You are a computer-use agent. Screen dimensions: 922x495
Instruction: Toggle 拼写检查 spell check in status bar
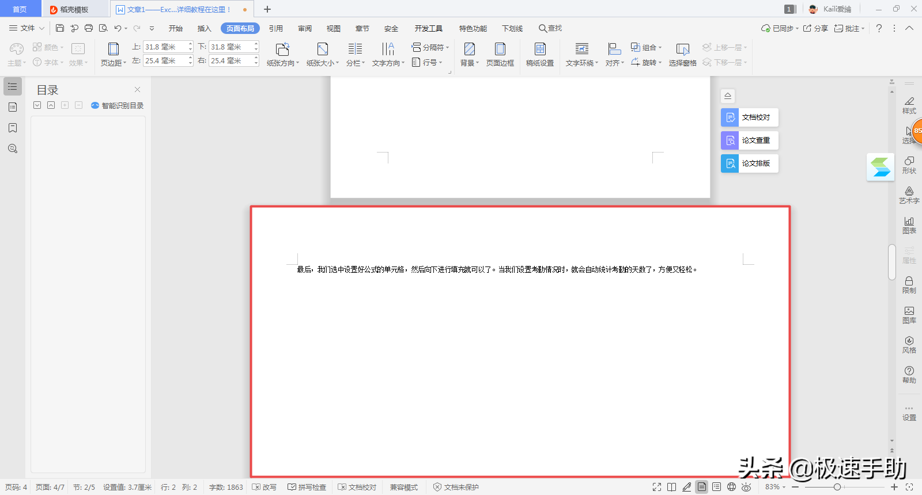tap(307, 487)
